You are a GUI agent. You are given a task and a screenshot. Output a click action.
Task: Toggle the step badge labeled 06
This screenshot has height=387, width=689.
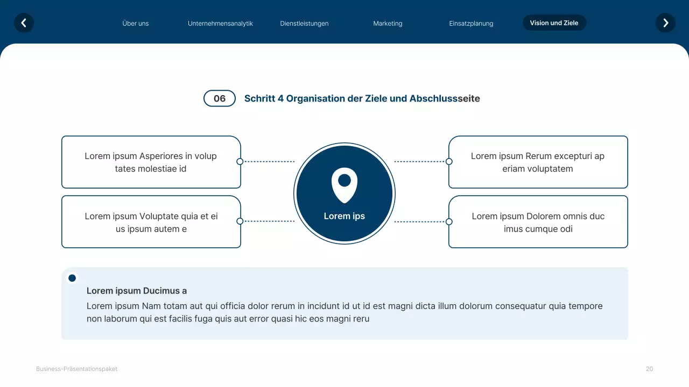tap(219, 98)
